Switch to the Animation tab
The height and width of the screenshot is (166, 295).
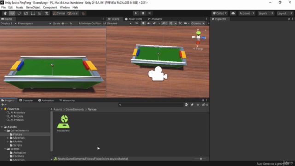pyautogui.click(x=46, y=101)
